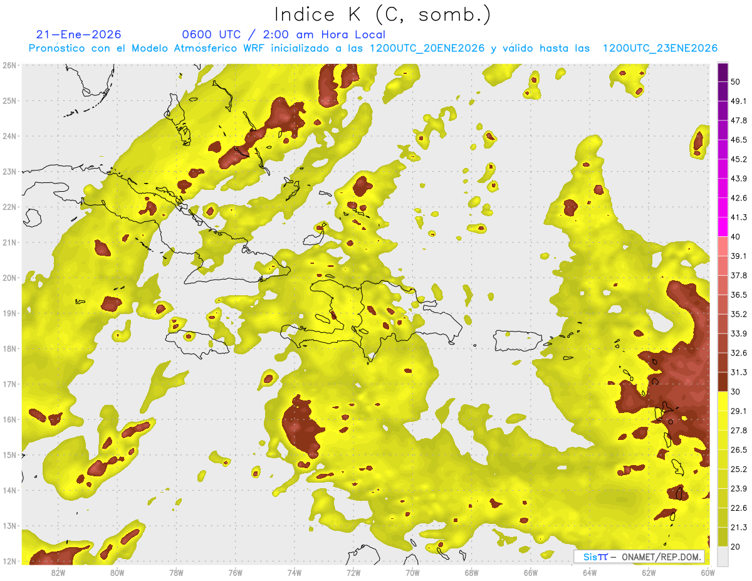
Task: Click the 18N latitude label
Action: point(9,348)
